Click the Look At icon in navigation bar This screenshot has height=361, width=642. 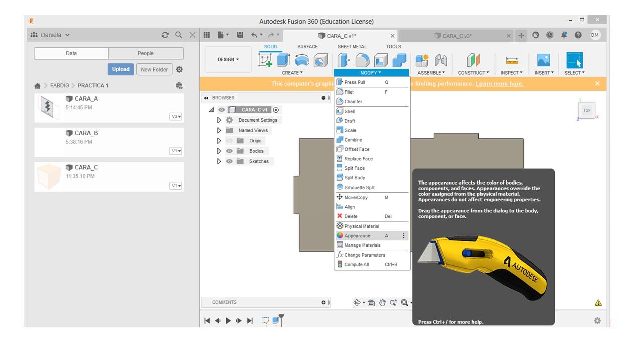pyautogui.click(x=371, y=302)
